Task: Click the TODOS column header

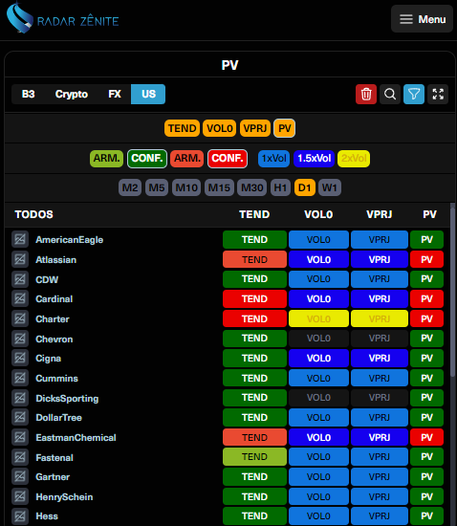Action: (33, 214)
